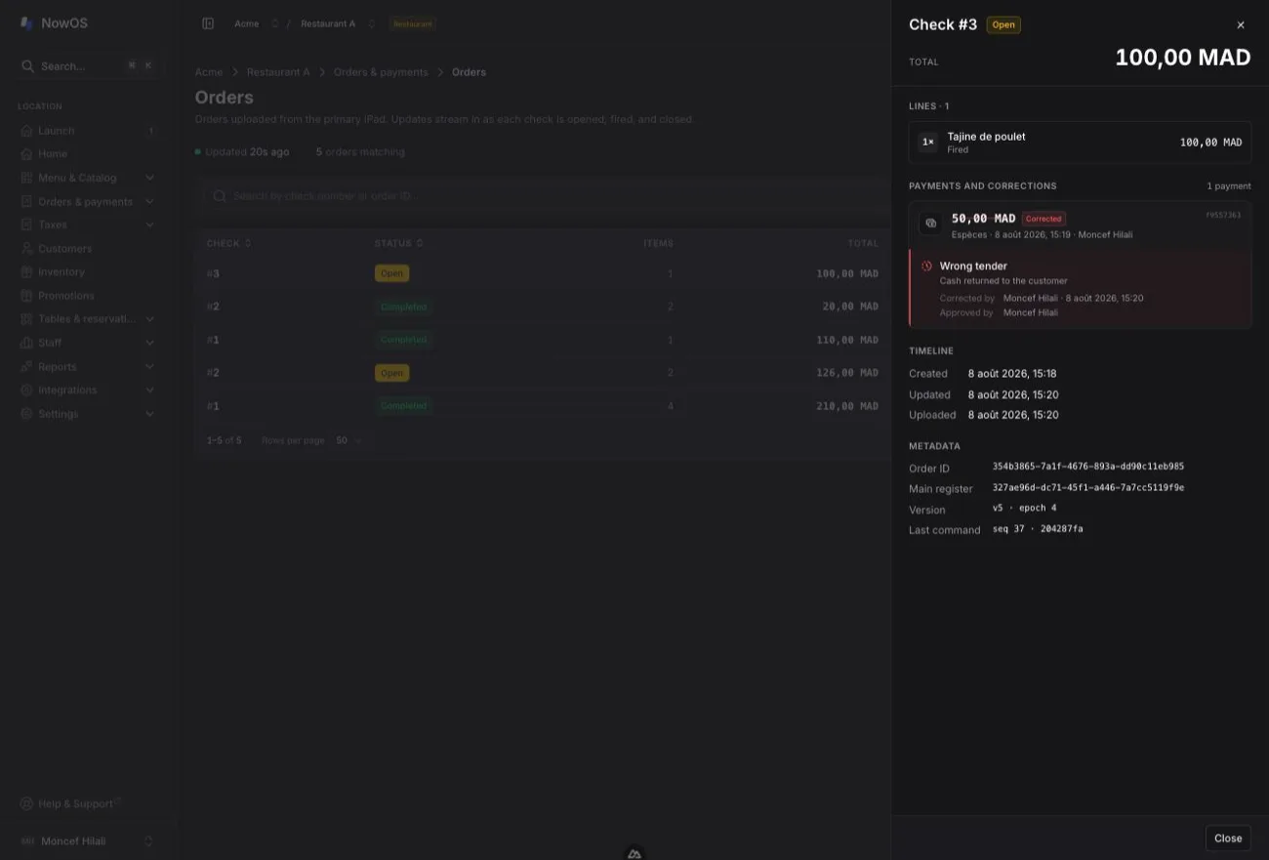Click the sidebar Search field

[88, 66]
